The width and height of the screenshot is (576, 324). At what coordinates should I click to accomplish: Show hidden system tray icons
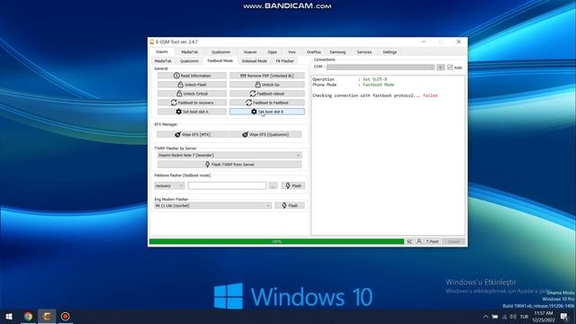tap(486, 317)
